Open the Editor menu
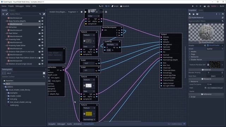The width and height of the screenshot is (226, 127). point(28,6)
